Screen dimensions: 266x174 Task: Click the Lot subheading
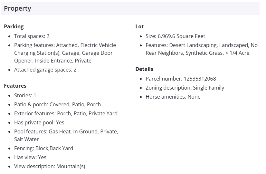[x=139, y=26]
